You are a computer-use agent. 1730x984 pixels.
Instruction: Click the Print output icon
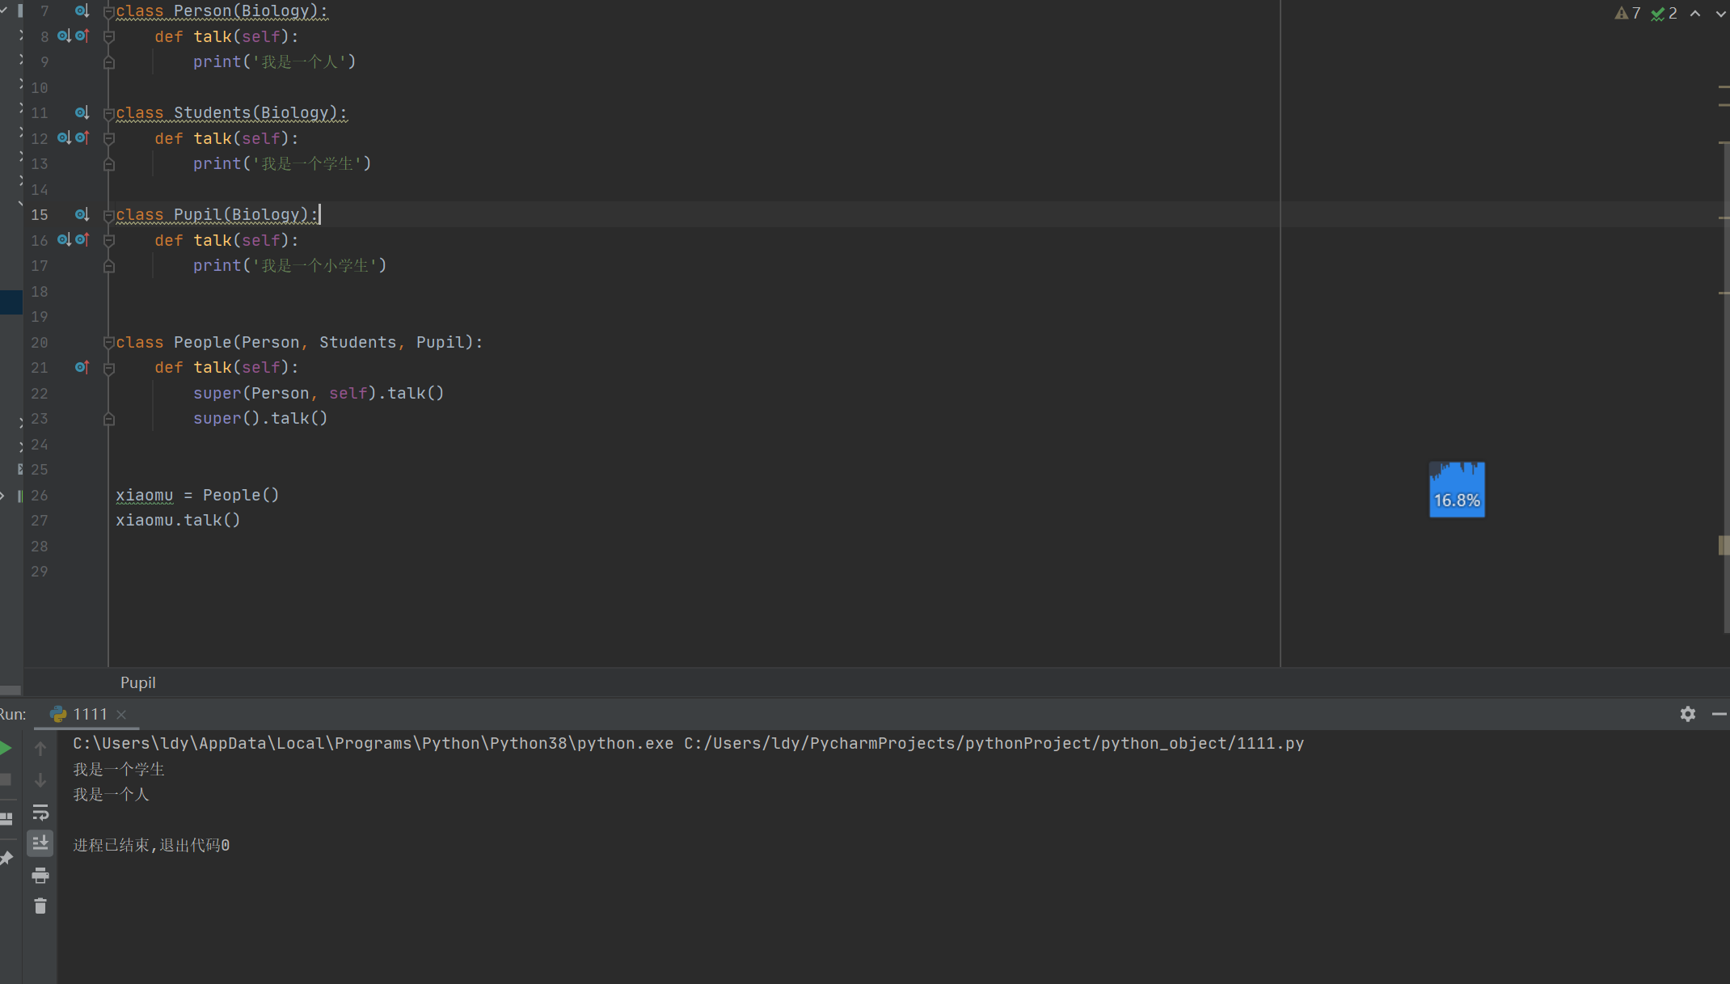[x=40, y=875]
